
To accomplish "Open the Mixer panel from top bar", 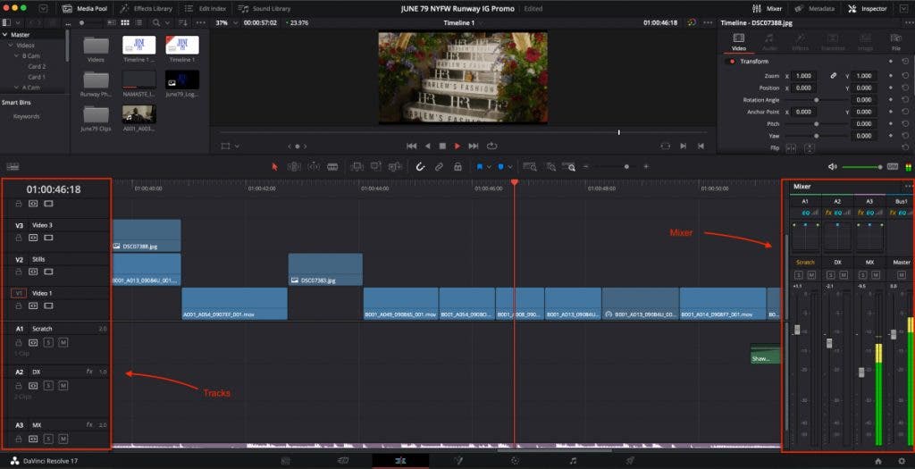I will pos(767,9).
